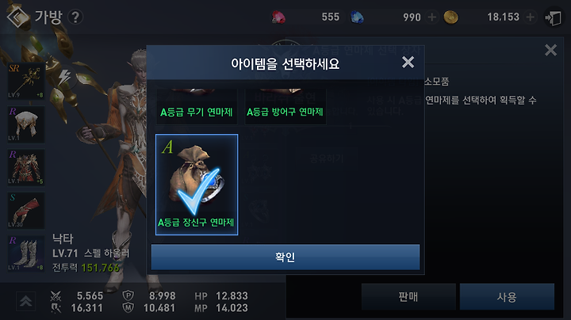The width and height of the screenshot is (571, 320).
Task: Select the R boots equipment slot
Action: tap(26, 253)
